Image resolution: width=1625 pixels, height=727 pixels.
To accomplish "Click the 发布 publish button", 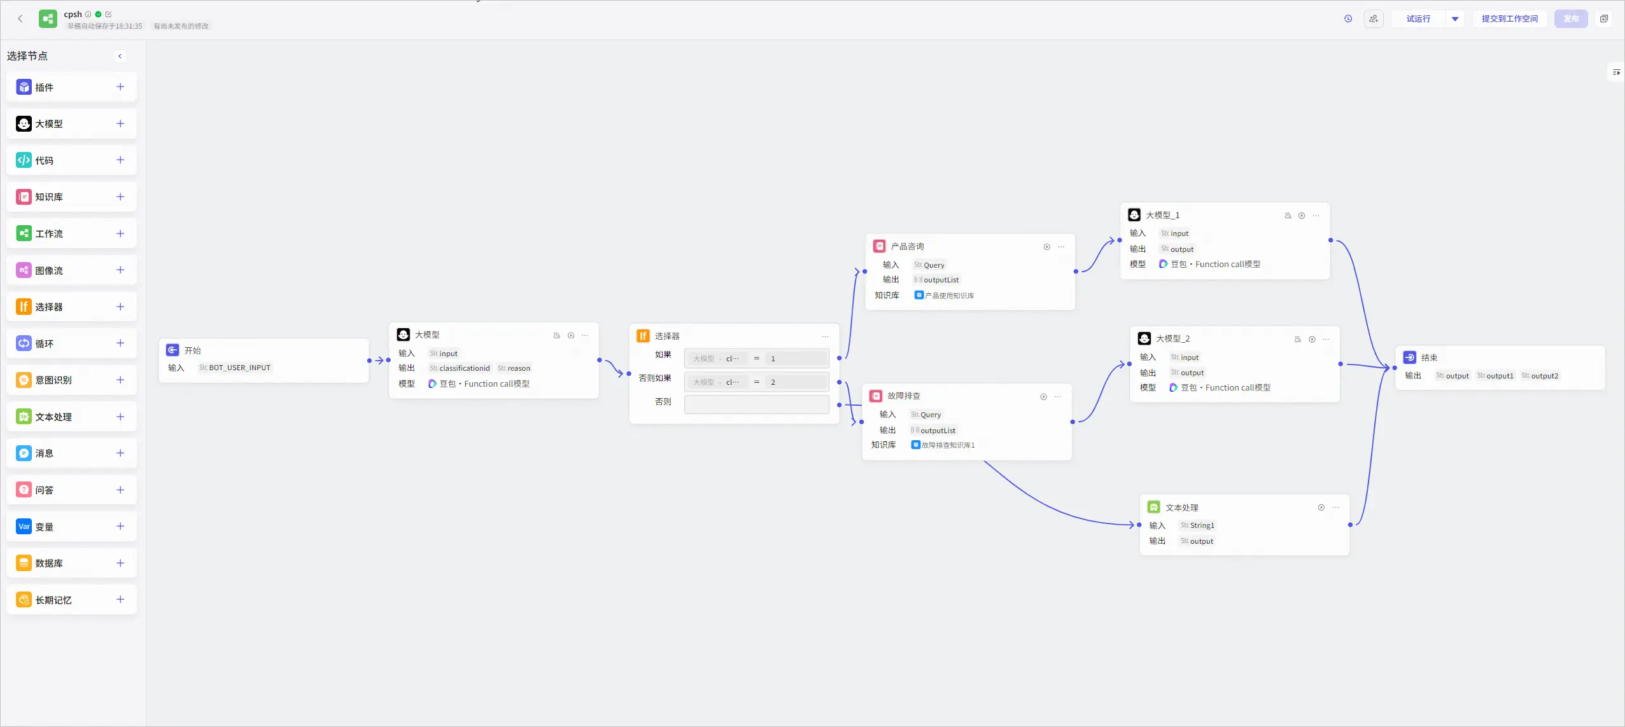I will 1571,18.
